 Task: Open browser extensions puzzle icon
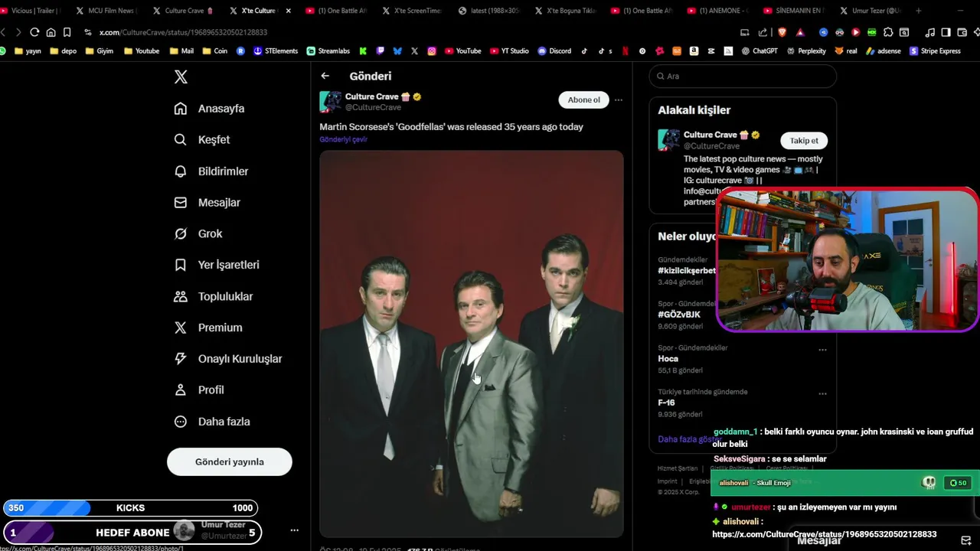click(x=888, y=32)
